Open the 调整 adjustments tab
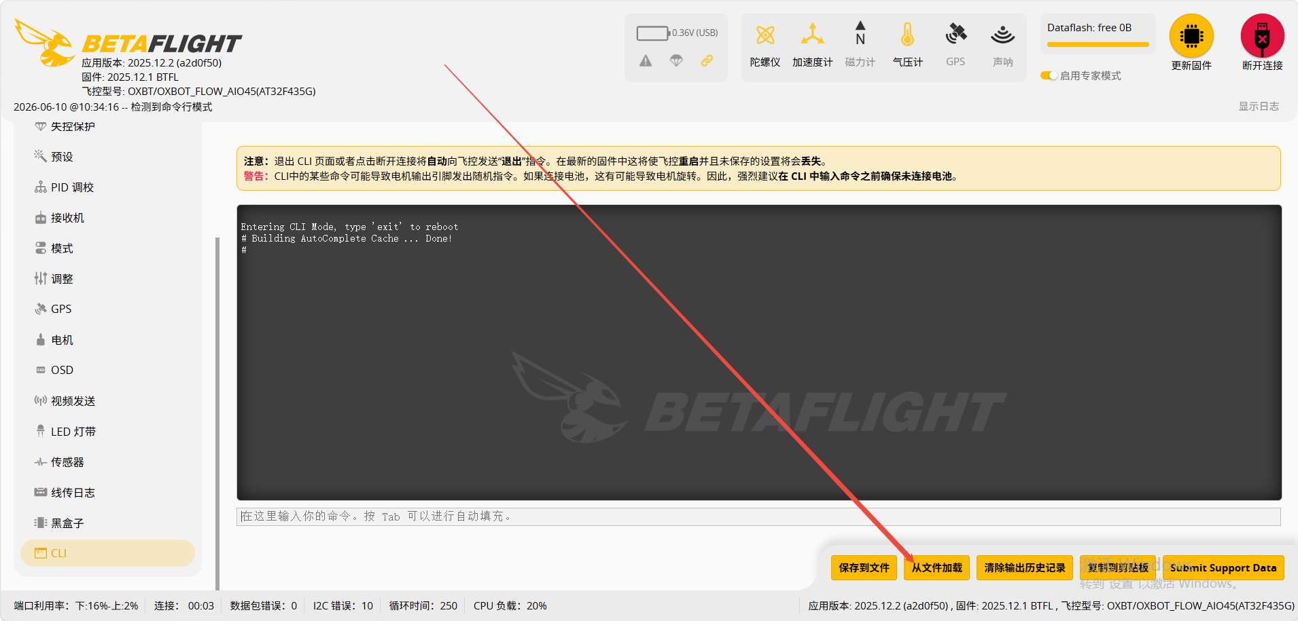This screenshot has width=1298, height=621. click(107, 279)
